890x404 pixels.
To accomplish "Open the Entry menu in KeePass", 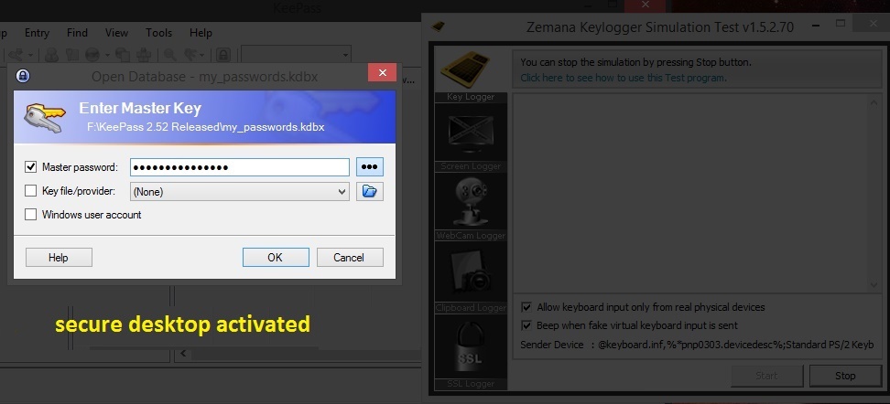I will coord(37,33).
